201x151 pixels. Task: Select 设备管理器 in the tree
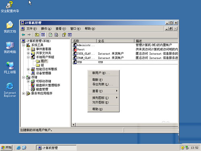coord(41,73)
